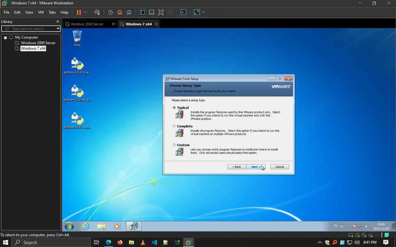Viewport: 396px width, 247px height.
Task: Open Windows Media Player in guest taskbar
Action: click(x=117, y=226)
